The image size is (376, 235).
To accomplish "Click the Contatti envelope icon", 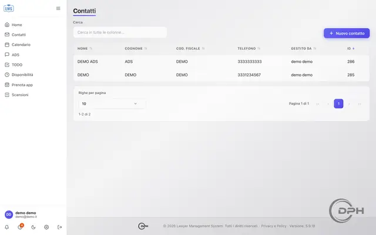I will point(7,35).
